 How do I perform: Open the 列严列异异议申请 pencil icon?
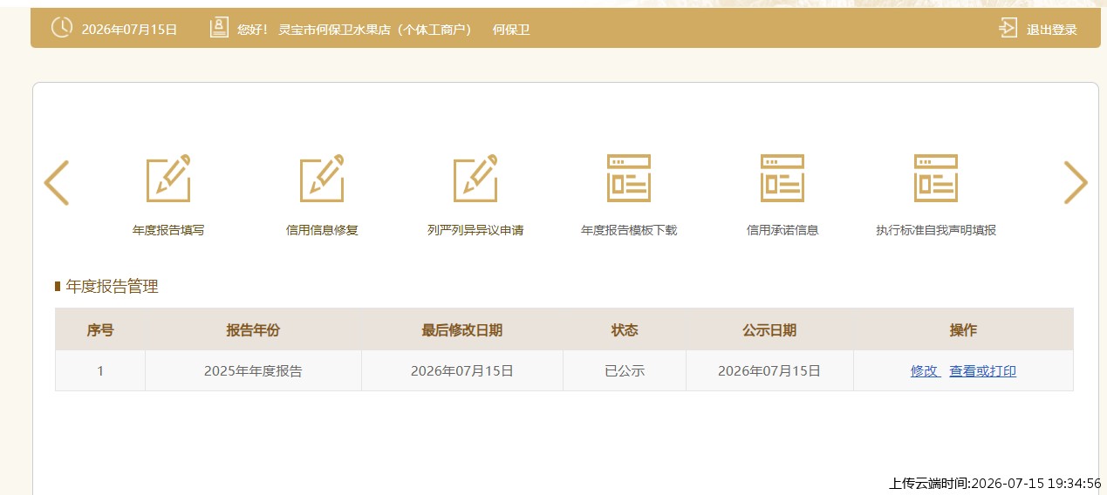(475, 178)
